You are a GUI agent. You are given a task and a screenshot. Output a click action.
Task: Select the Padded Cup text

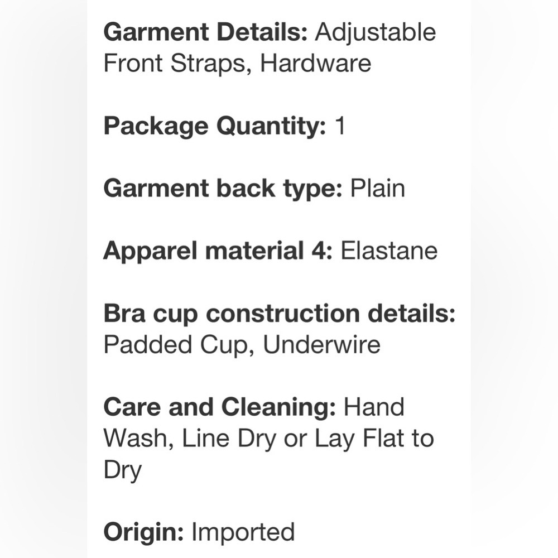[x=179, y=345]
